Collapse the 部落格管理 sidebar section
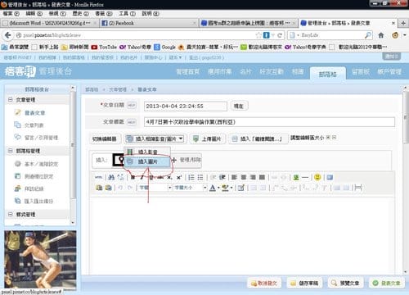The width and height of the screenshot is (409, 295). [x=10, y=151]
